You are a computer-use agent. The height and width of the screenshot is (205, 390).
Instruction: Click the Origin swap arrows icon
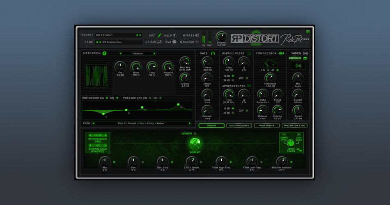pyautogui.click(x=159, y=42)
